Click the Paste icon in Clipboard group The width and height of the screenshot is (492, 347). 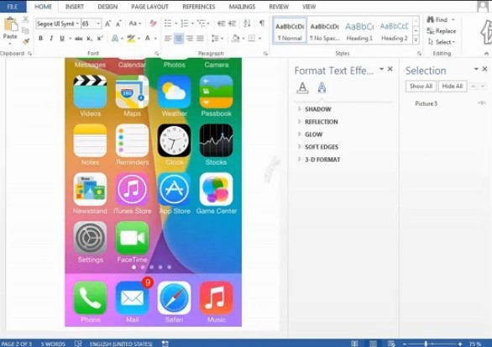10,24
